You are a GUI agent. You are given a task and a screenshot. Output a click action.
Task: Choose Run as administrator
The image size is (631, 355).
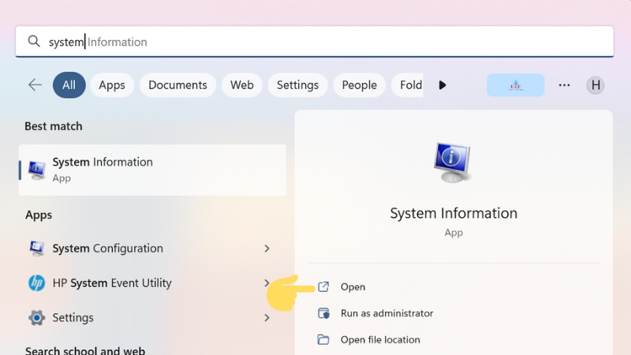(386, 313)
